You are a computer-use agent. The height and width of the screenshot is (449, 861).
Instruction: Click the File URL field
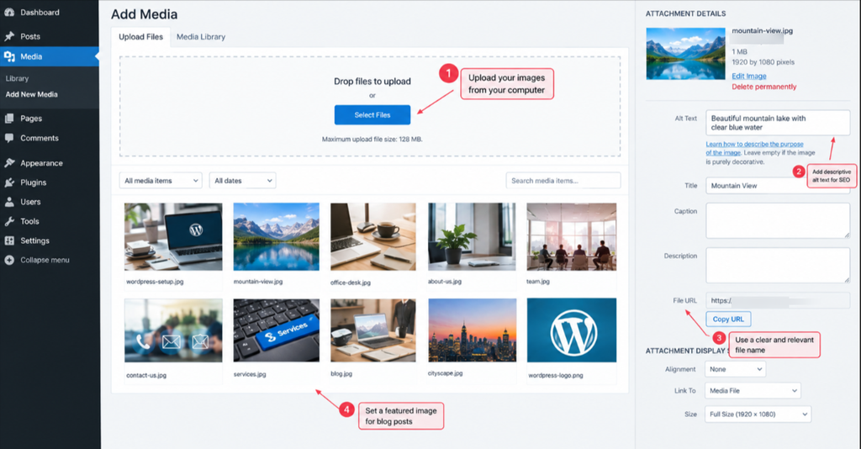(x=778, y=300)
